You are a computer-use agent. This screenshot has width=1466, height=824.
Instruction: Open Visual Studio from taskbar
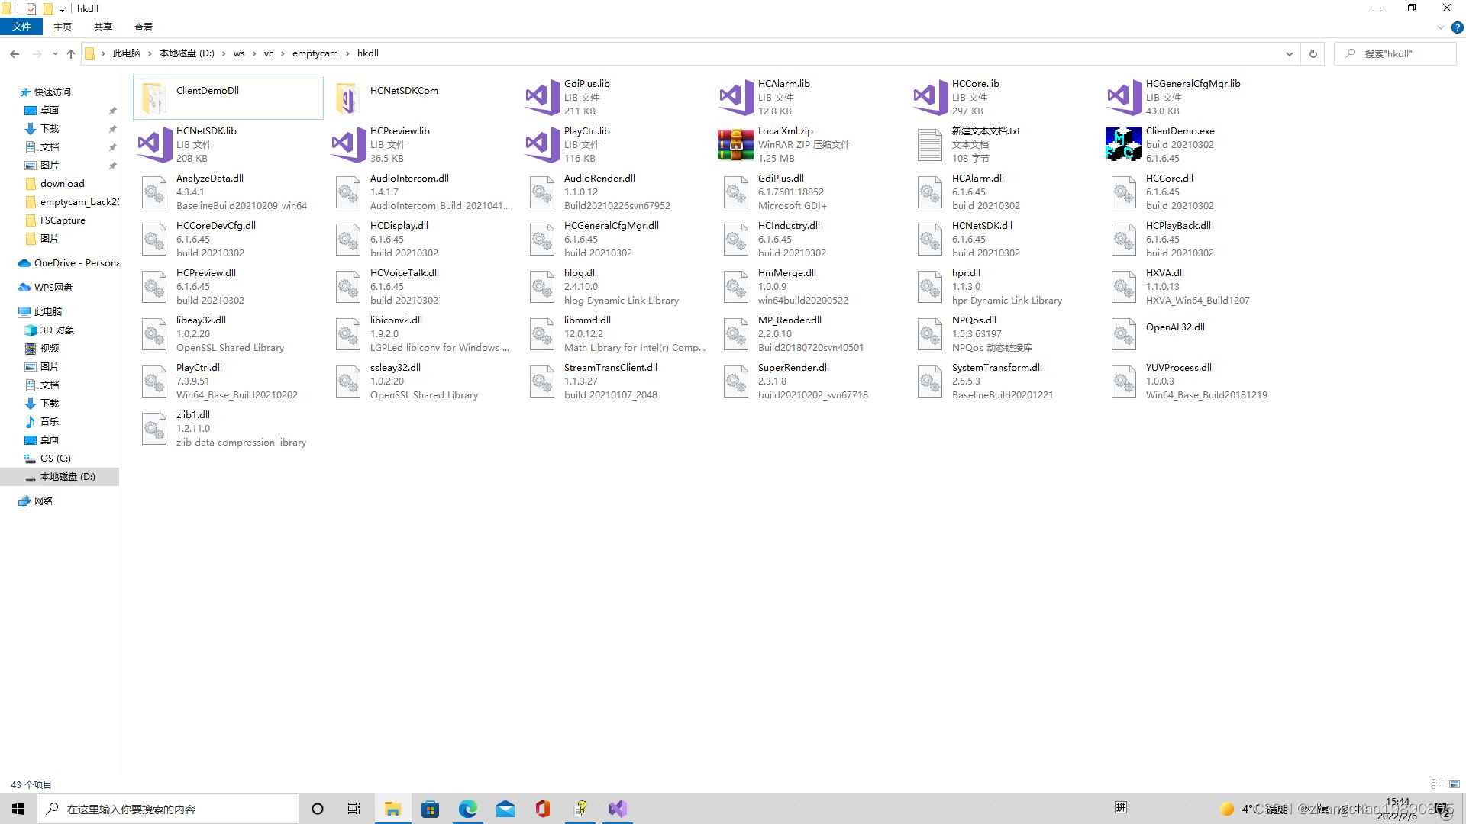pos(618,809)
